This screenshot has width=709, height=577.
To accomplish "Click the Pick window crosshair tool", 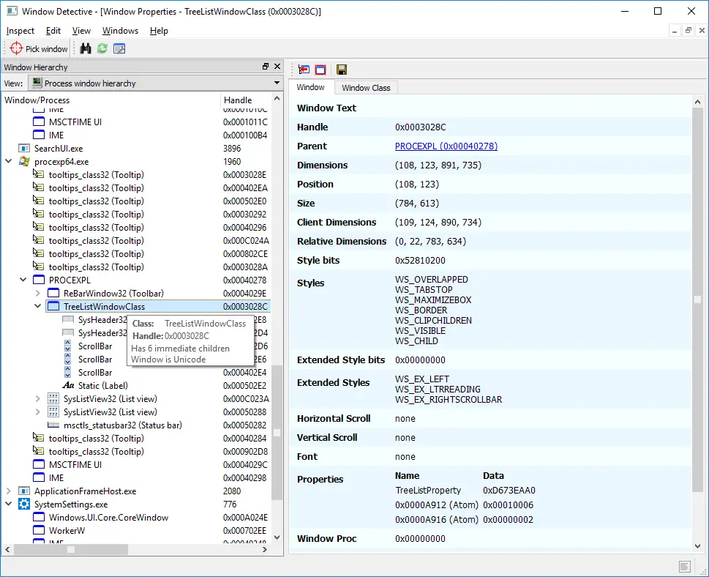I will [39, 49].
